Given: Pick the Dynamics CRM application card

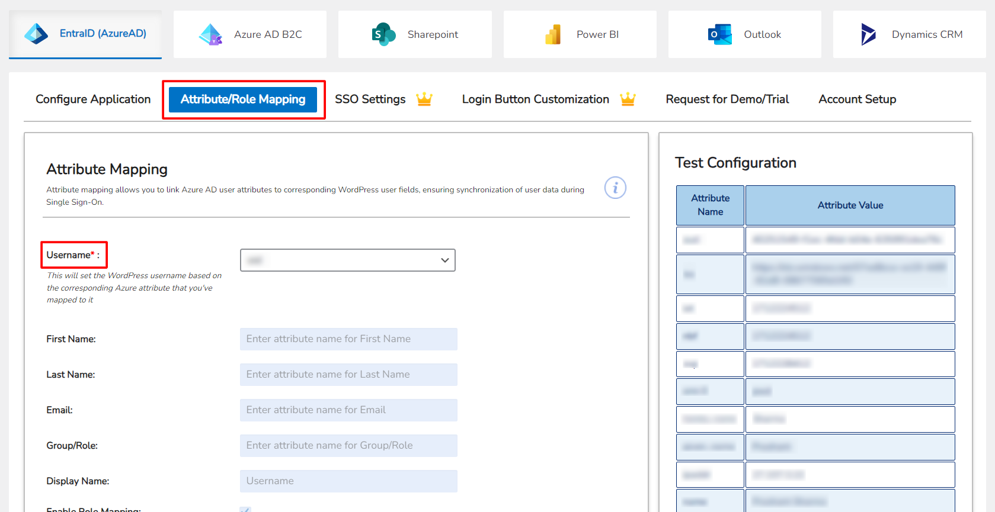Looking at the screenshot, I should 910,34.
